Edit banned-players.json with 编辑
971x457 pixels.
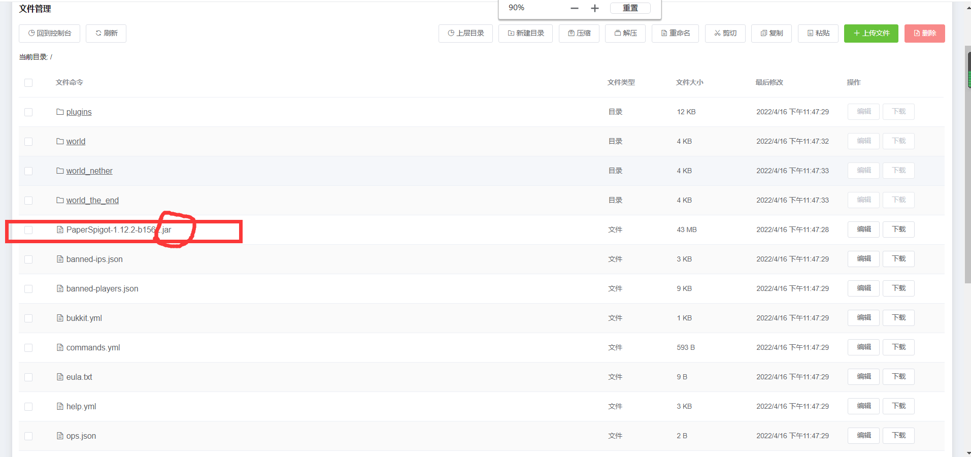point(863,288)
